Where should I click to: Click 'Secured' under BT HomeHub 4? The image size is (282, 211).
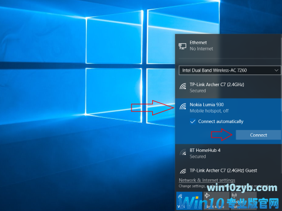(197, 156)
